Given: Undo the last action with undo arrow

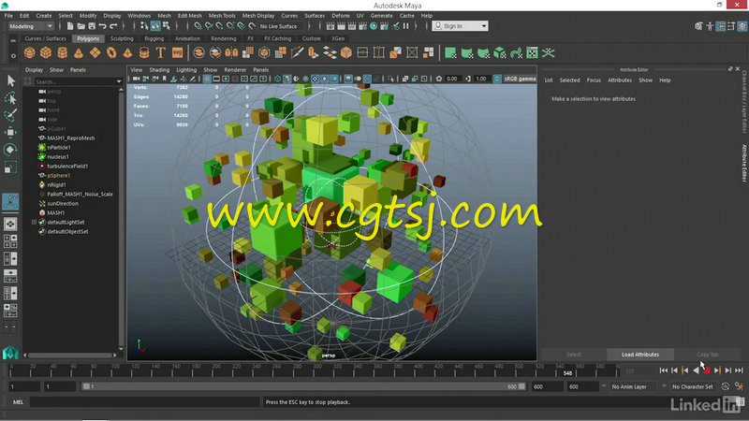Looking at the screenshot, I should pyautogui.click(x=102, y=26).
